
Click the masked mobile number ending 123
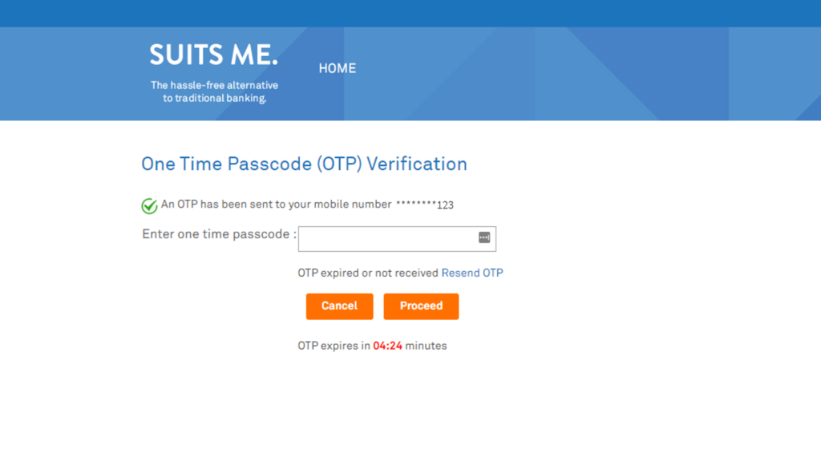425,205
